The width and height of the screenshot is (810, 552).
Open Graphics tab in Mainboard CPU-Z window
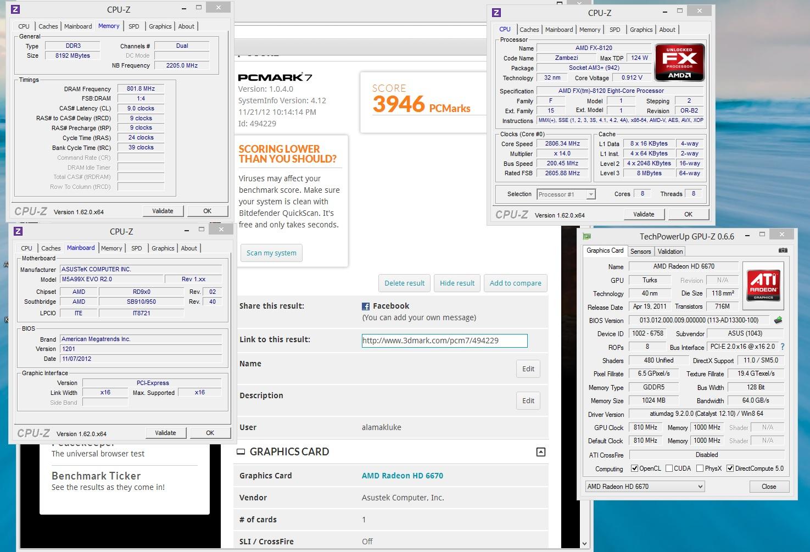(x=163, y=248)
